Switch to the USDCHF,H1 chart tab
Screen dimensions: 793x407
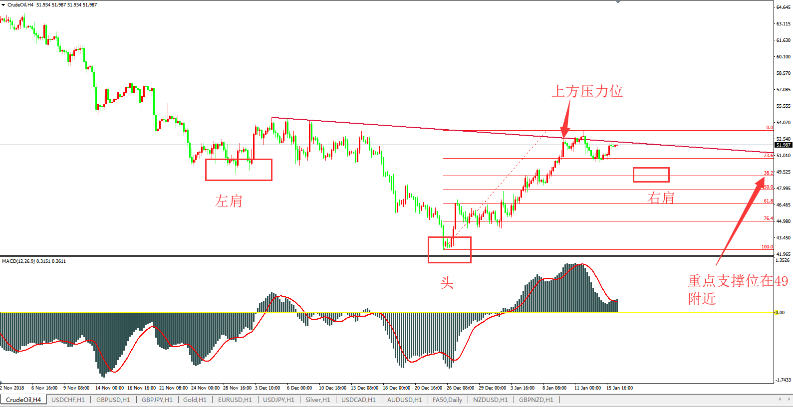coord(68,400)
